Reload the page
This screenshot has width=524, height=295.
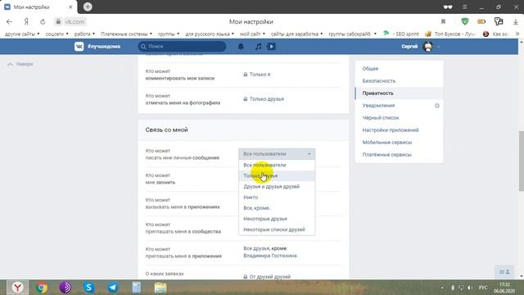pyautogui.click(x=43, y=22)
